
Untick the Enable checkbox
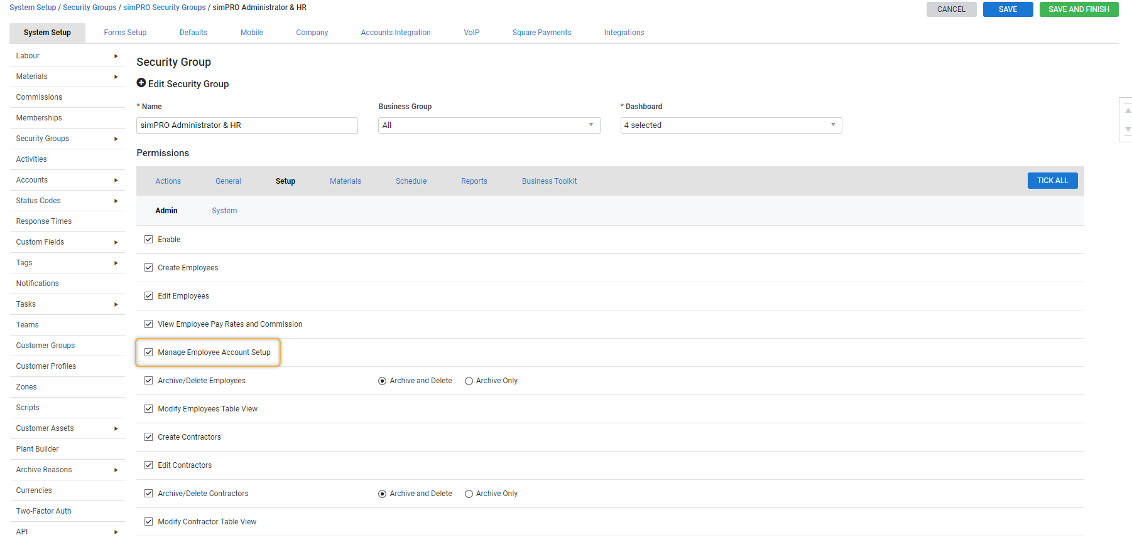(x=149, y=240)
